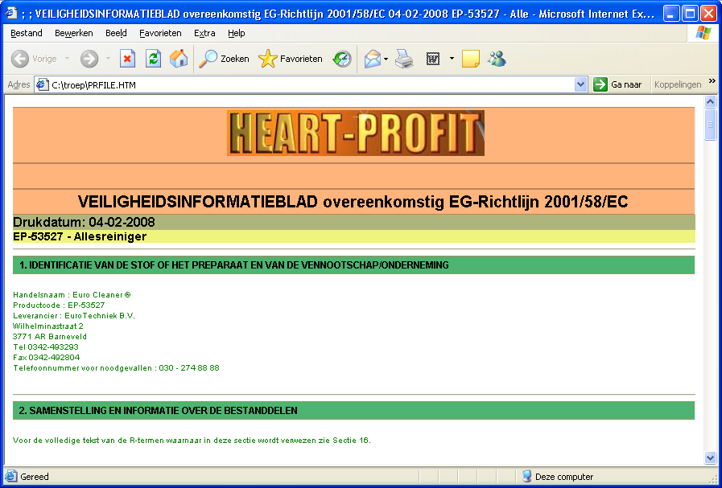Click the Mail envelope icon
This screenshot has width=722, height=488.
(373, 59)
